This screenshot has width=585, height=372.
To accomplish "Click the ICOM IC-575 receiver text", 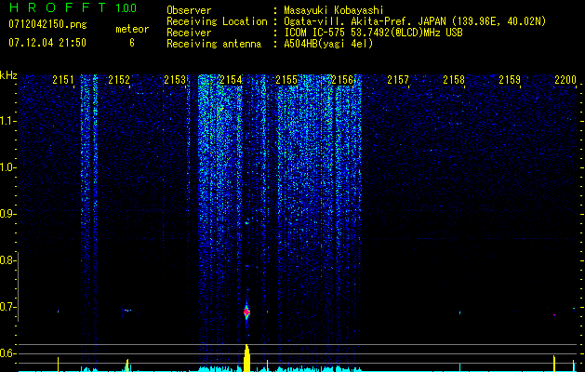I will 373,33.
